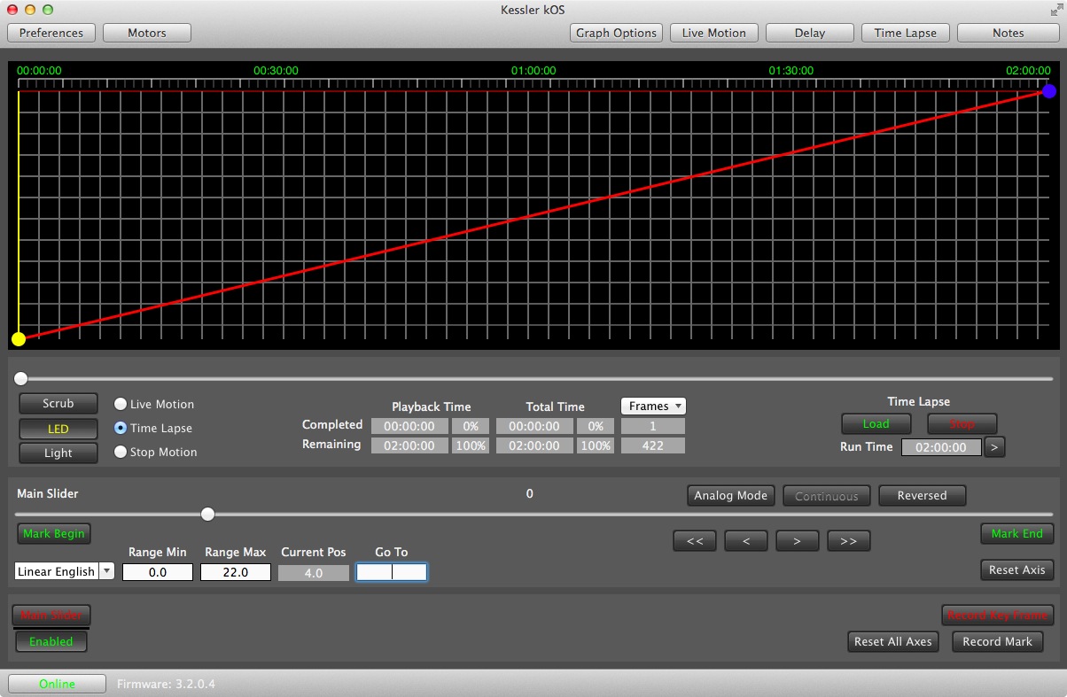Open the Preferences panel
This screenshot has height=697, width=1067.
[51, 33]
